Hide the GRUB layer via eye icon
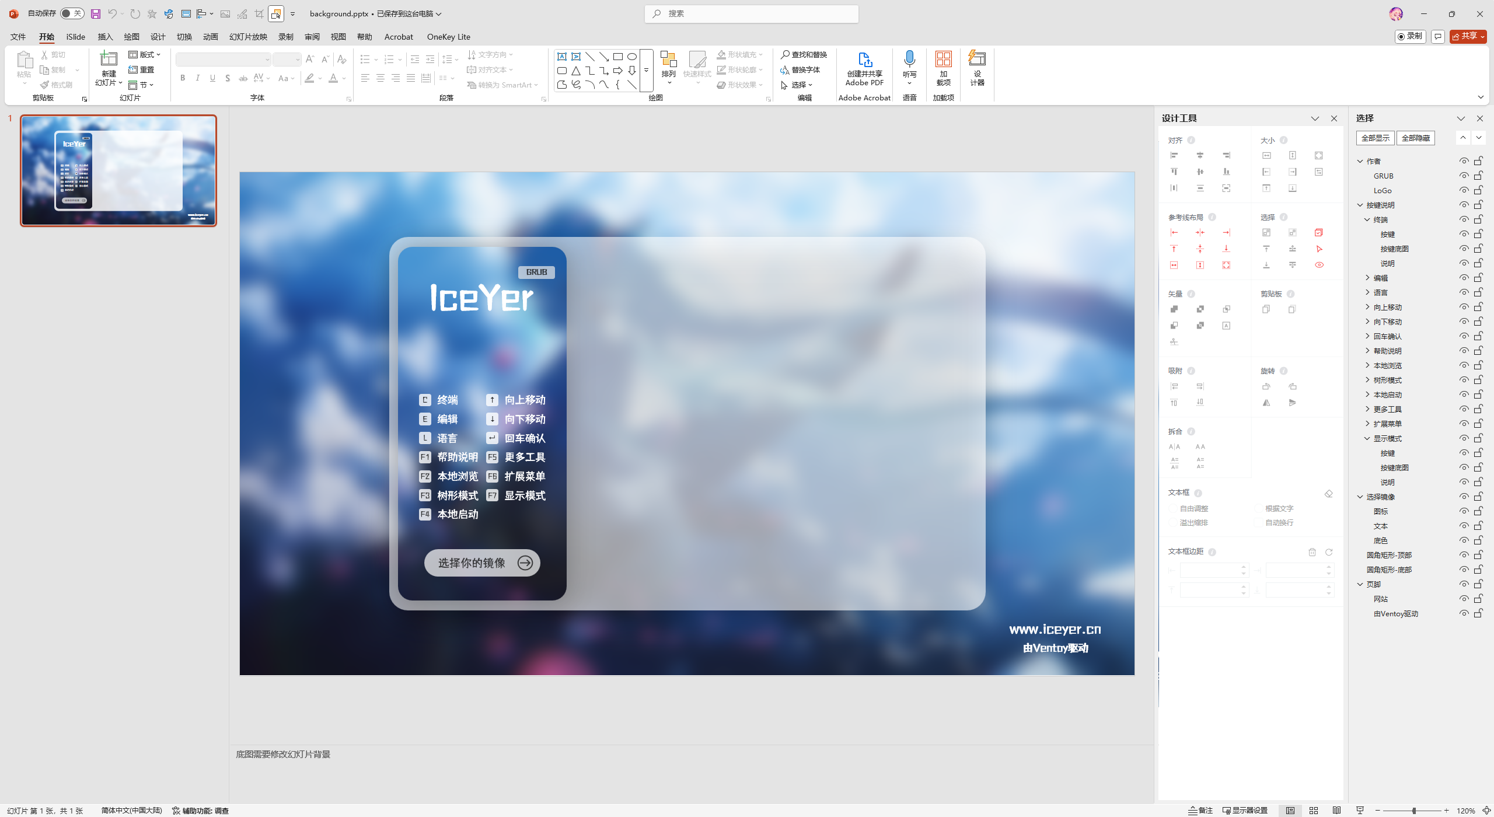Image resolution: width=1494 pixels, height=817 pixels. click(1464, 176)
